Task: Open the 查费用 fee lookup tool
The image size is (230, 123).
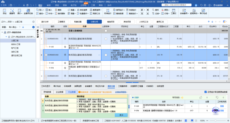Action: 12,11
